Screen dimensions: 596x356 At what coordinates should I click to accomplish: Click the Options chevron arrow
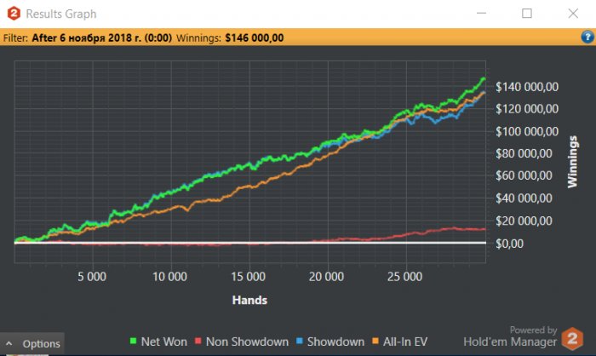point(9,344)
